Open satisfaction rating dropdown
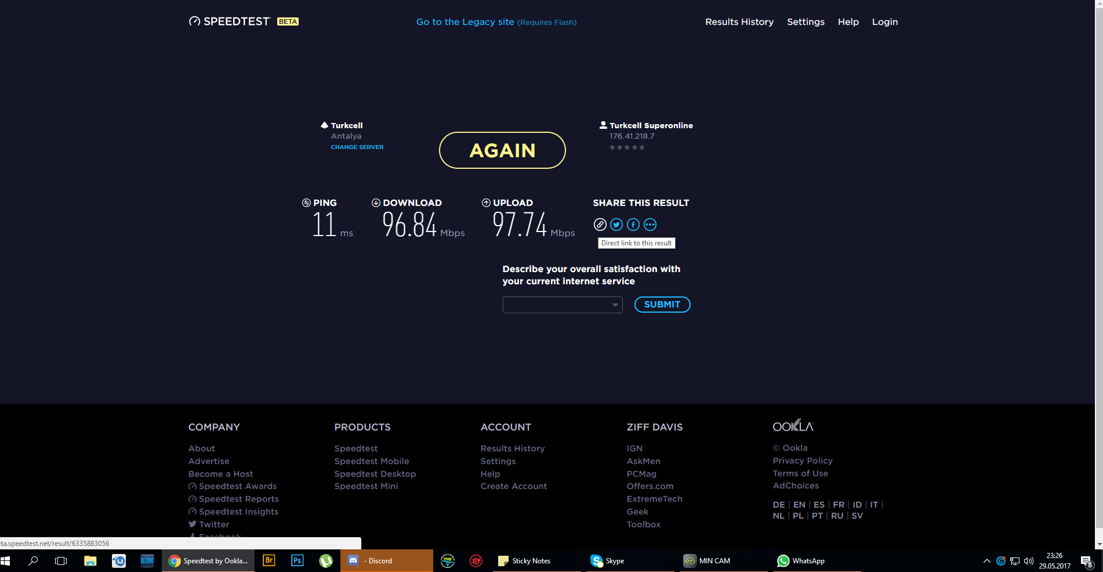 tap(563, 305)
